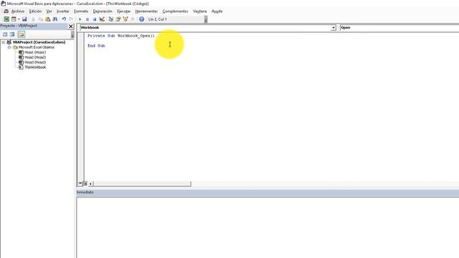Image resolution: width=459 pixels, height=258 pixels.
Task: Open the Ventana menu
Action: (199, 11)
